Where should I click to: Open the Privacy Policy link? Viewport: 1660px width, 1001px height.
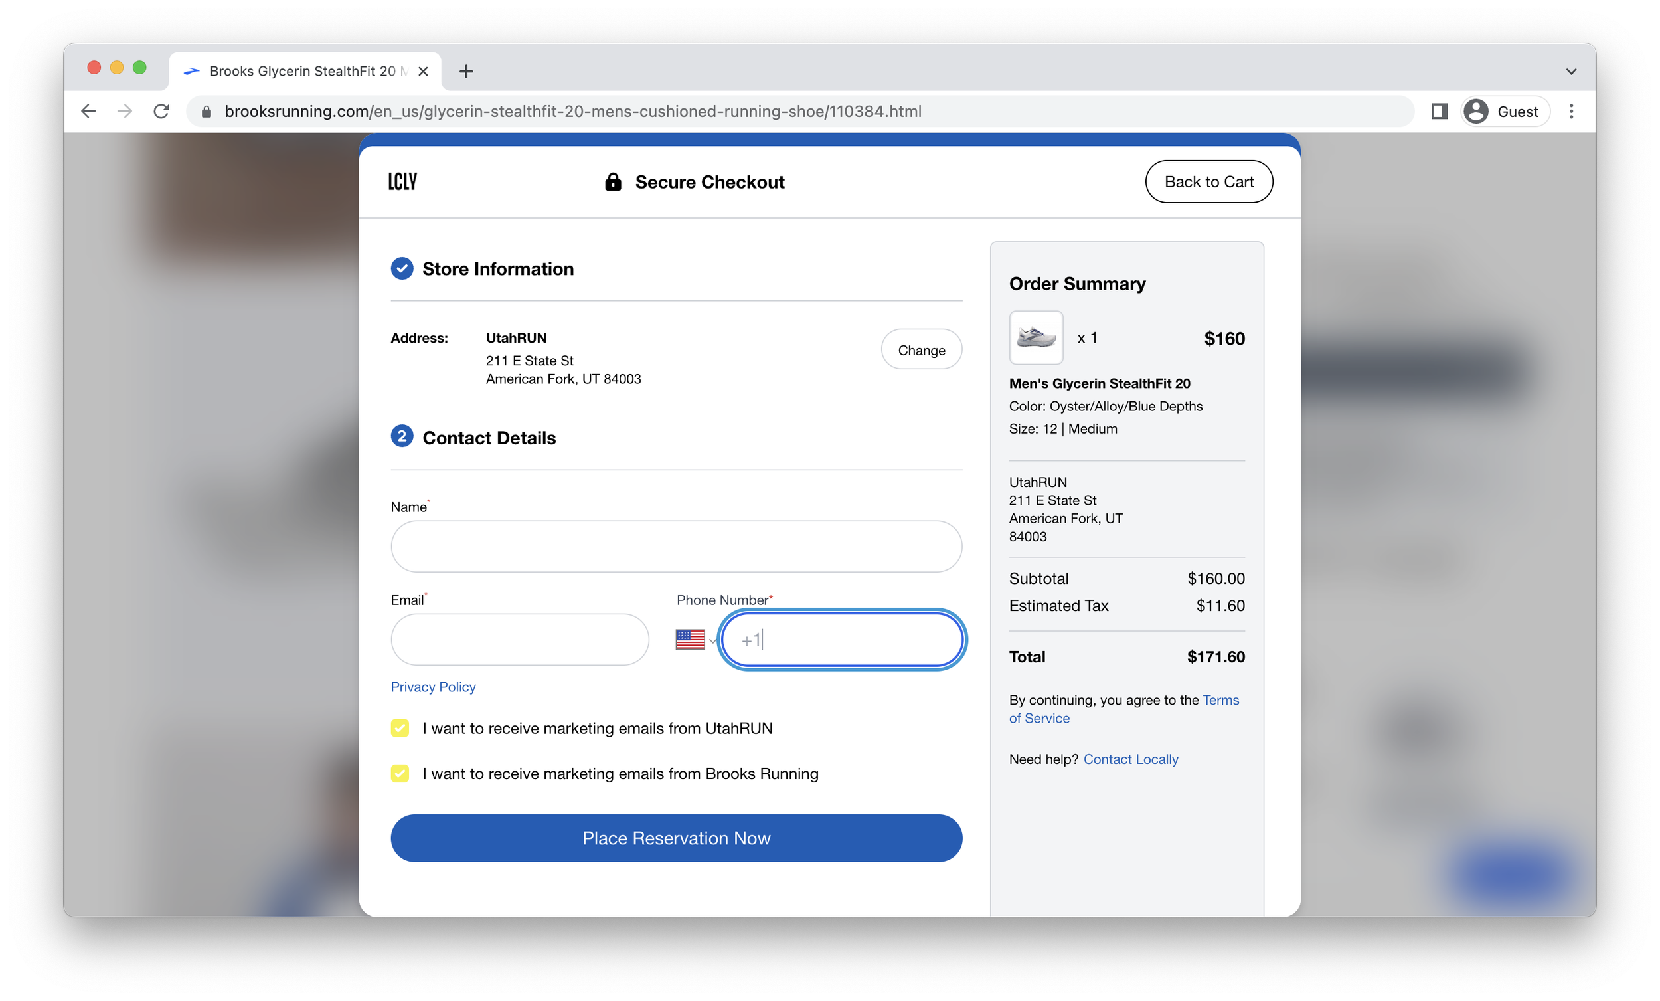pyautogui.click(x=433, y=687)
